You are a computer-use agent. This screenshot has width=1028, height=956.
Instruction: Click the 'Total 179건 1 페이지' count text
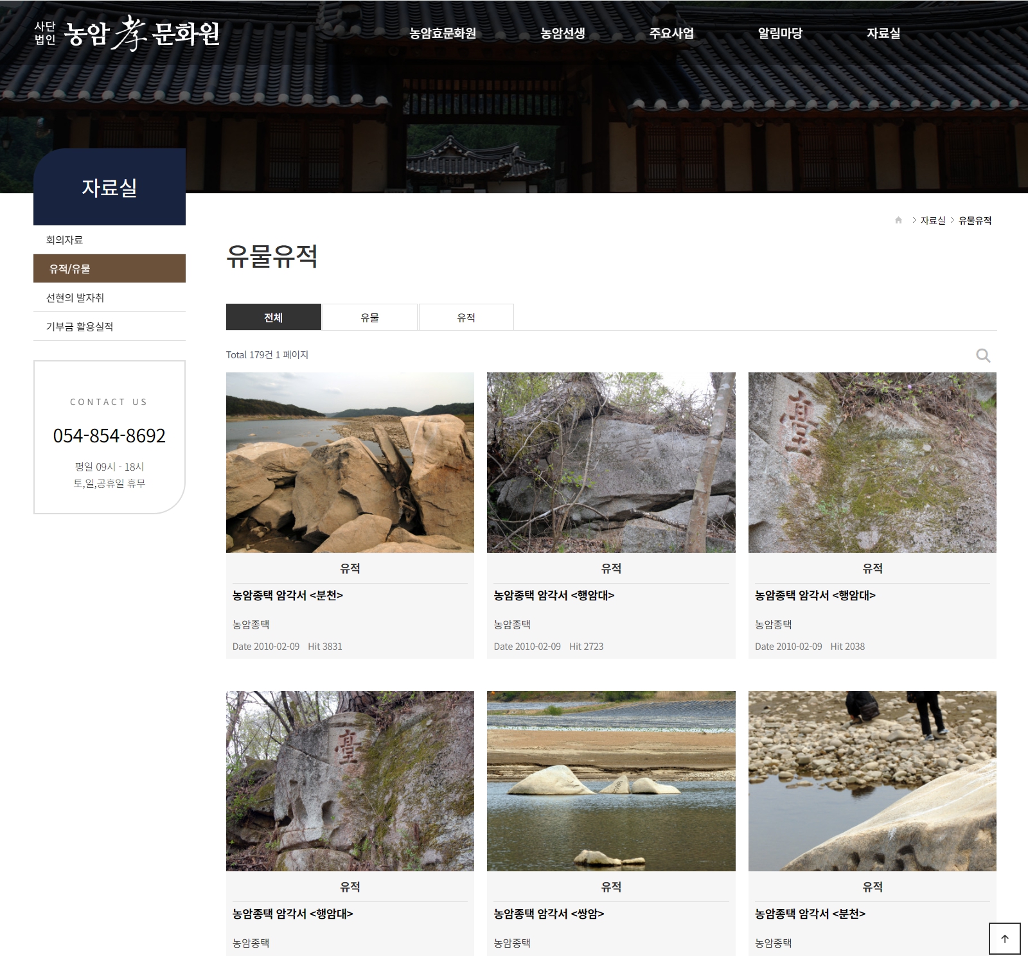click(267, 354)
